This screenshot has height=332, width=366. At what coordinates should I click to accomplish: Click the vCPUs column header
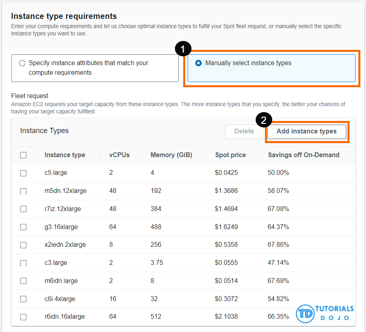click(x=119, y=155)
